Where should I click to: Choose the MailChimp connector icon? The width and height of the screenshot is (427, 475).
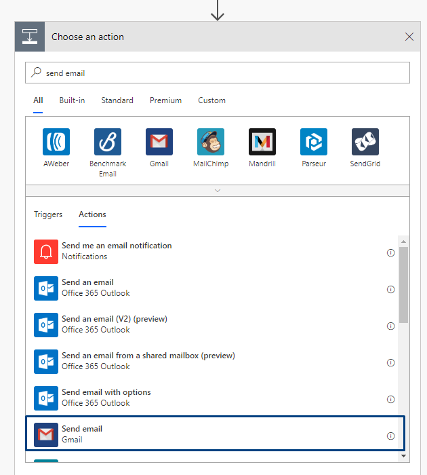click(211, 142)
